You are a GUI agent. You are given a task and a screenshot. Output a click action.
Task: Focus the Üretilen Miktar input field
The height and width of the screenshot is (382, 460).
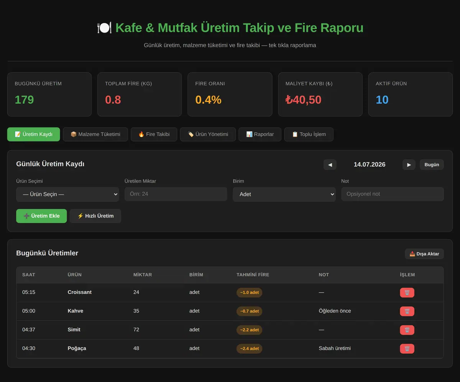tap(176, 194)
